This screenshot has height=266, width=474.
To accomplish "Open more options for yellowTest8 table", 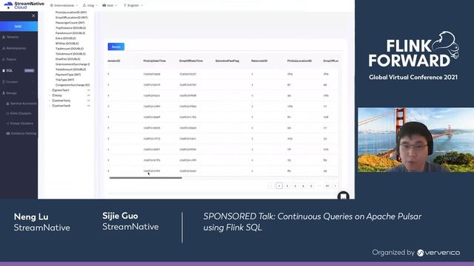I will [x=89, y=106].
